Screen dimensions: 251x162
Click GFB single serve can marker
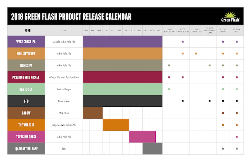click(x=210, y=101)
